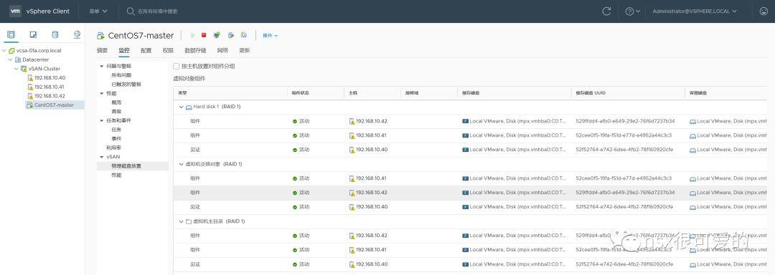The image size is (775, 275).
Task: Power off VM with red stop icon
Action: 204,36
